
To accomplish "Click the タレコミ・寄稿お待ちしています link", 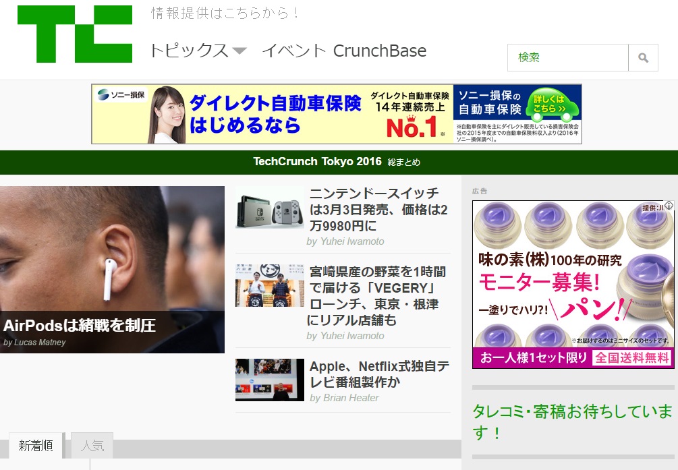I will pos(572,421).
